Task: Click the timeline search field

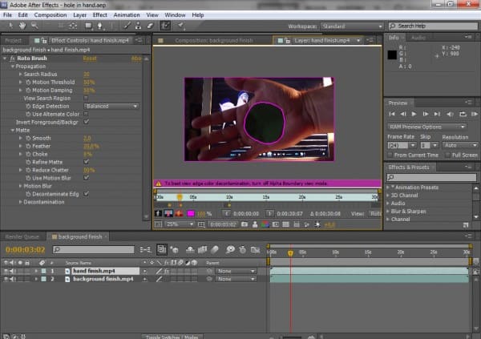Action: 92,250
